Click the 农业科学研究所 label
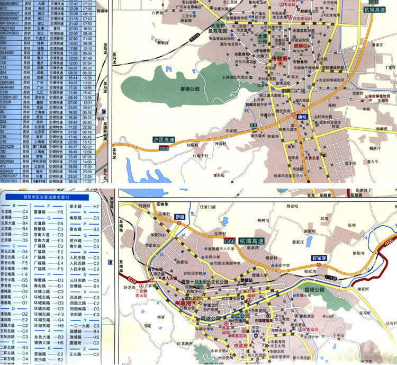The width and height of the screenshot is (397, 365). point(331,80)
